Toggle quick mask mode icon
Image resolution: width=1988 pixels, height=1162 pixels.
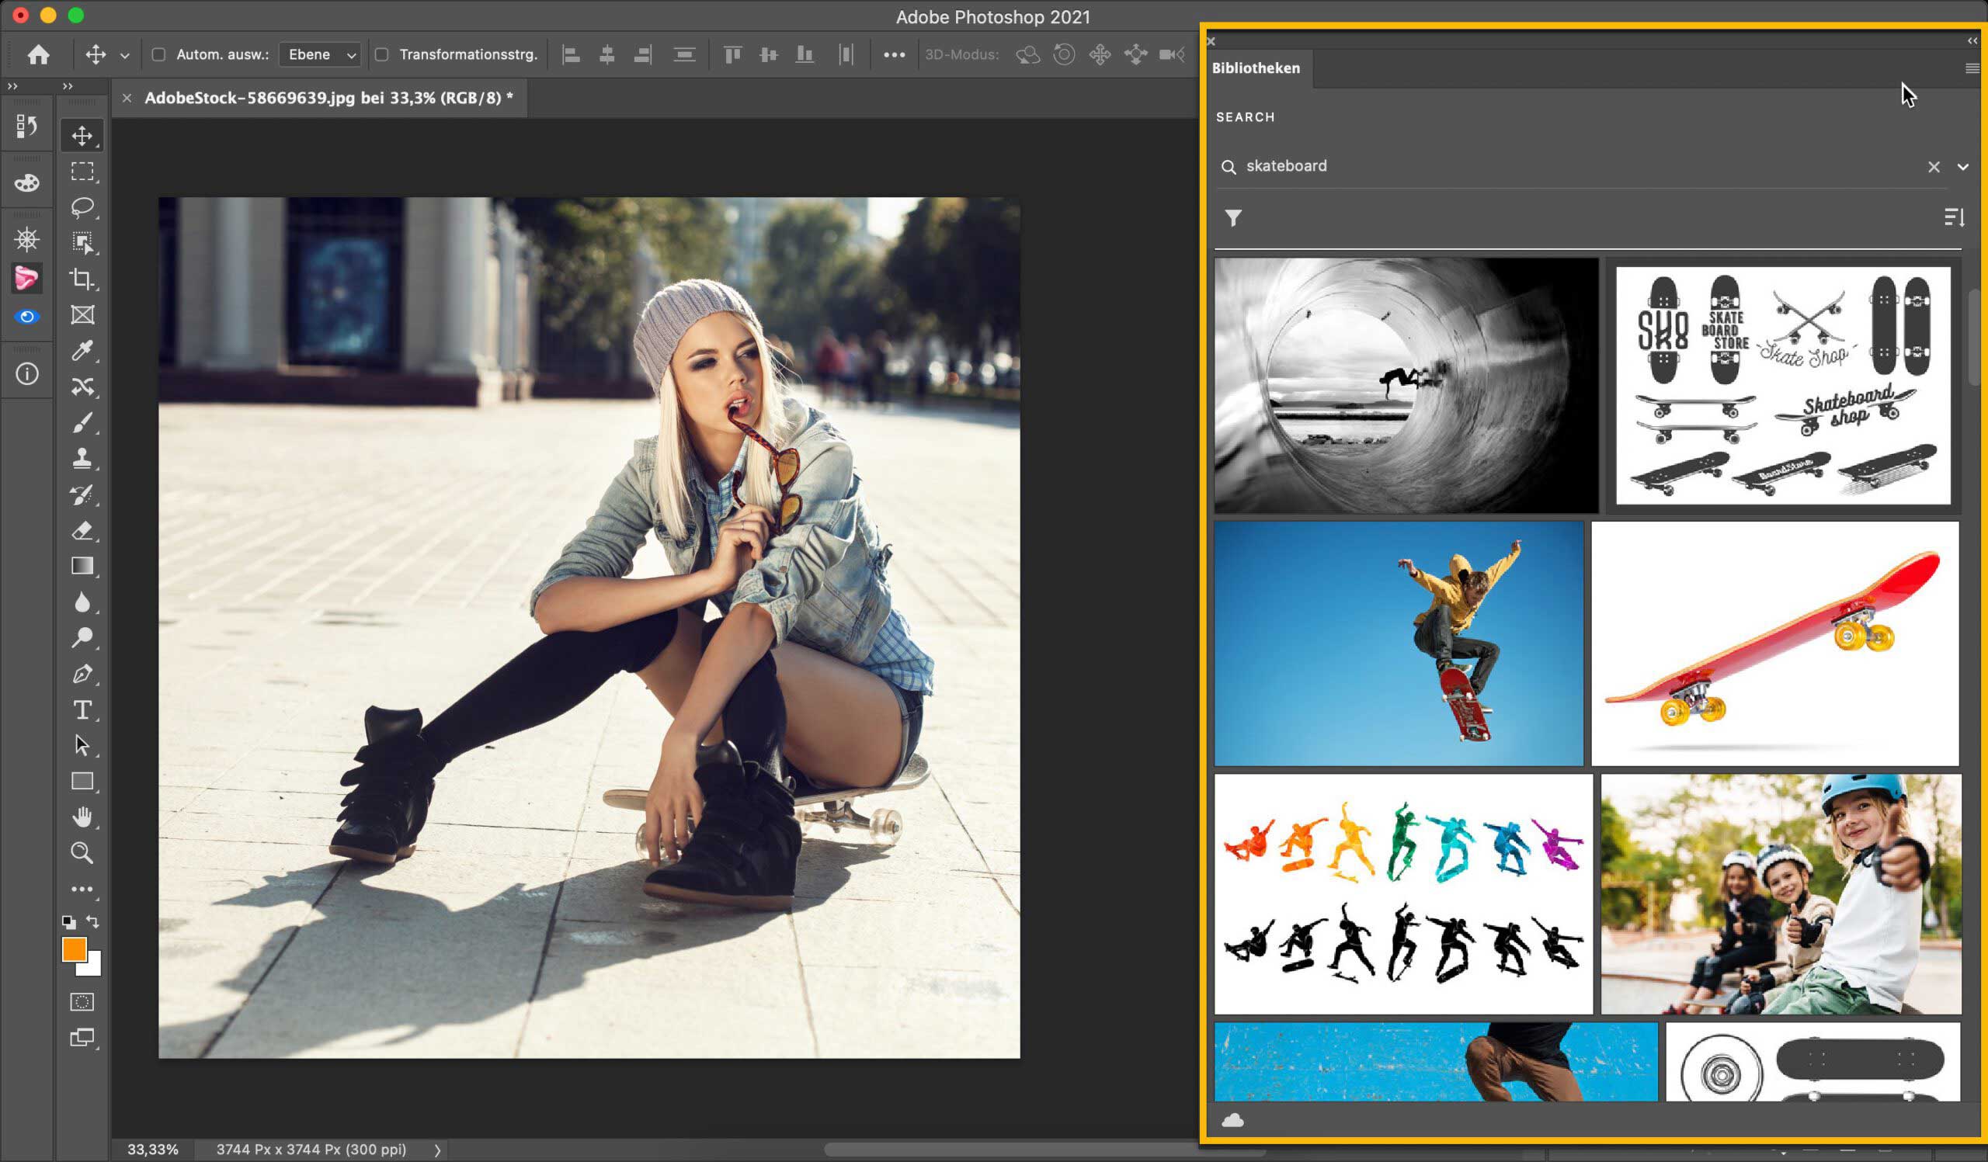(x=82, y=1002)
